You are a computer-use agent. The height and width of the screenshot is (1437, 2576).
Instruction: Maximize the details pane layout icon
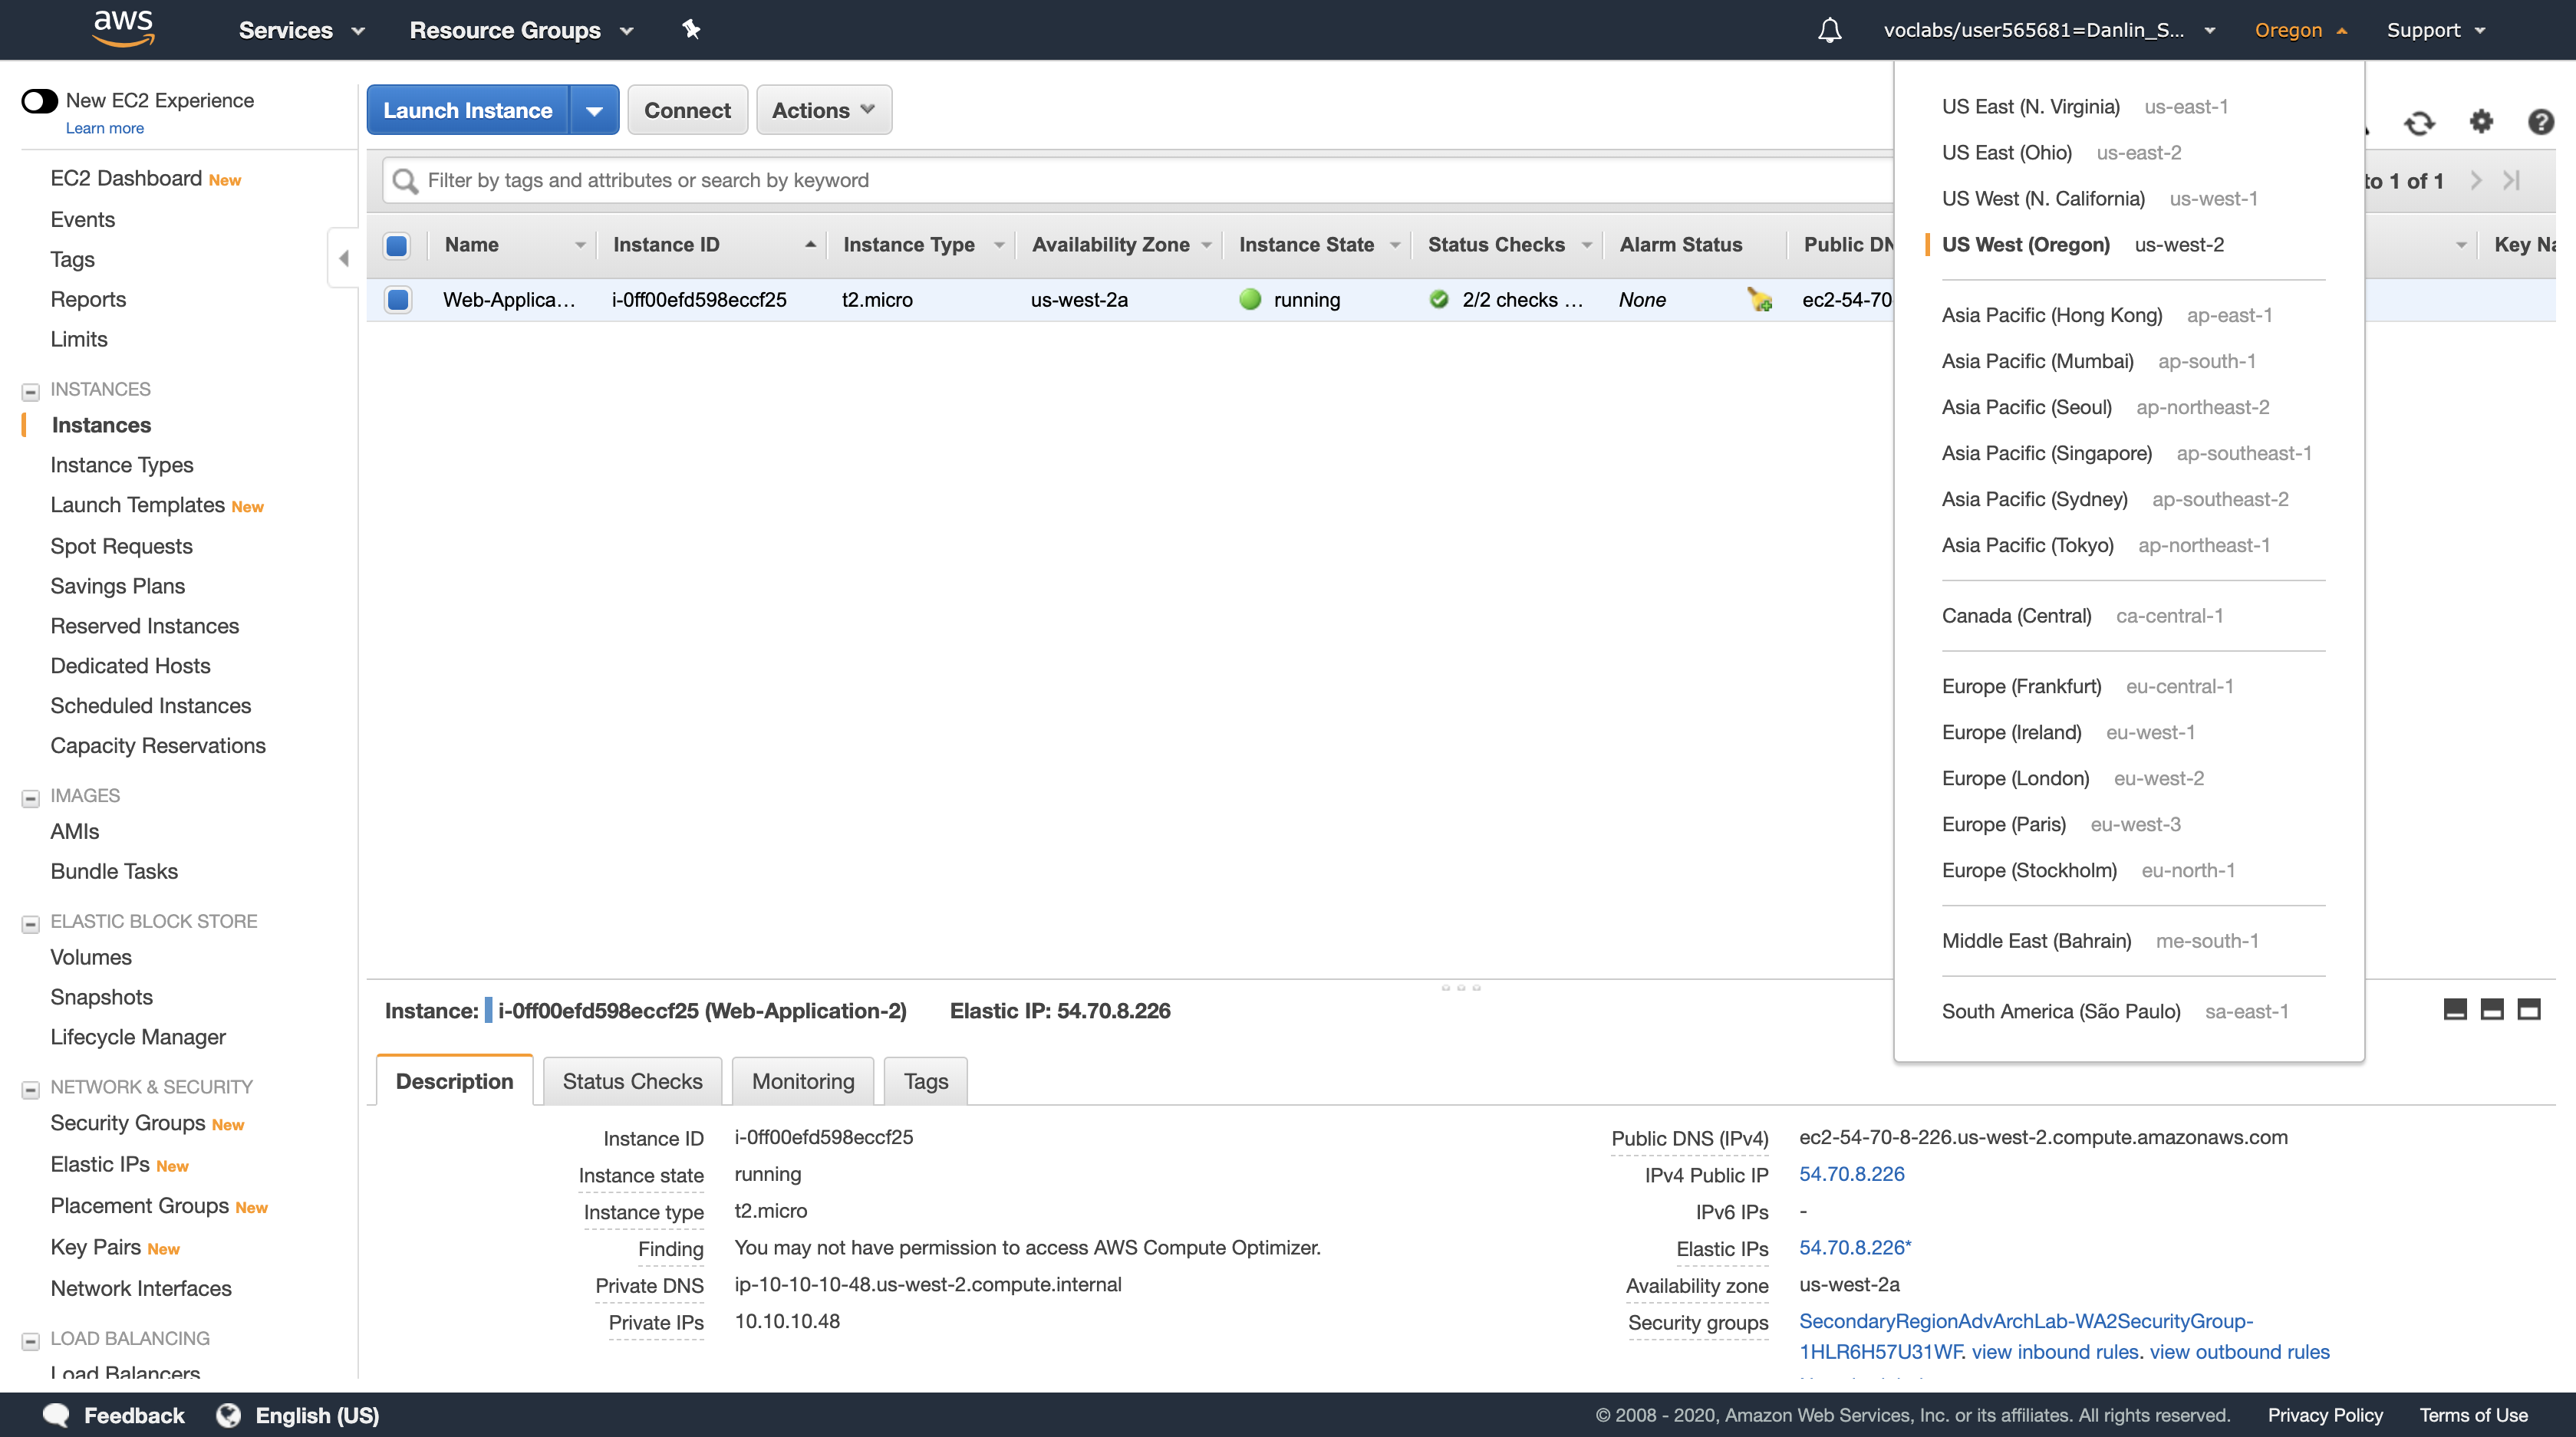coord(2529,1009)
